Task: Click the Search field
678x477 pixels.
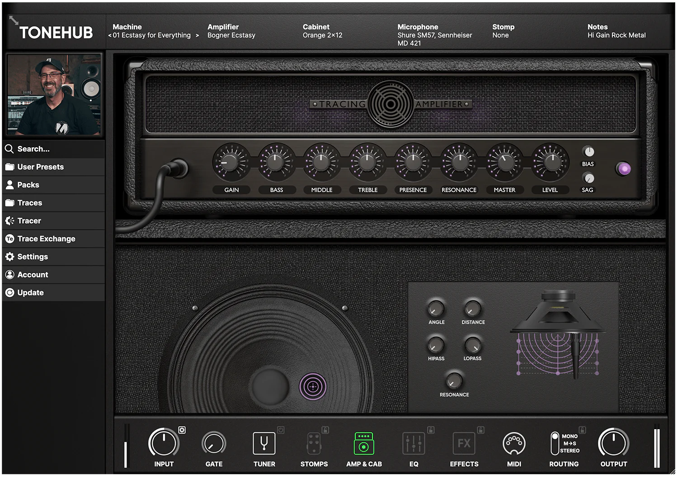Action: [53, 149]
